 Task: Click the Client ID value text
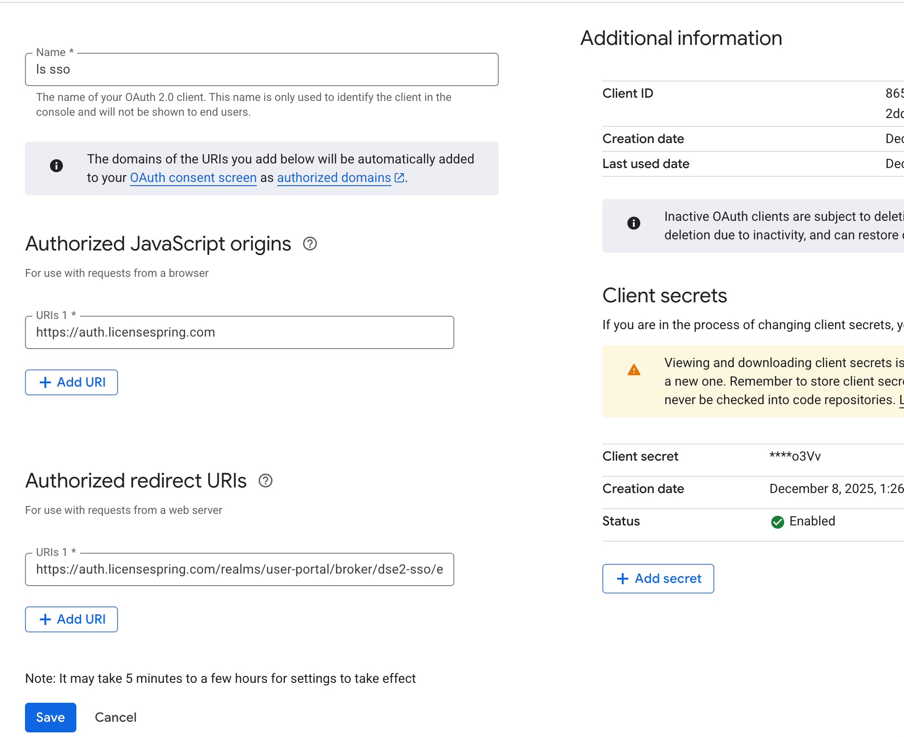[894, 94]
